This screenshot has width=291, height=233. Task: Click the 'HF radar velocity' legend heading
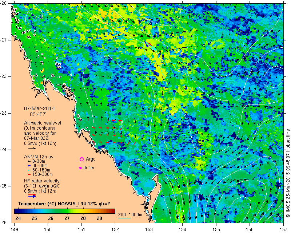click(x=42, y=181)
